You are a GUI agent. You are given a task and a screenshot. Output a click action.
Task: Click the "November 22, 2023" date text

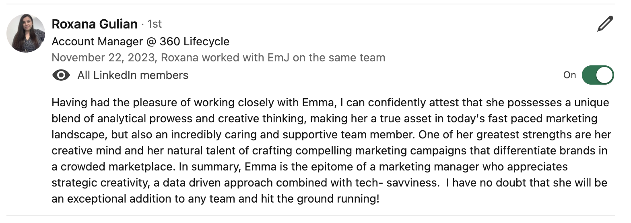coord(103,58)
